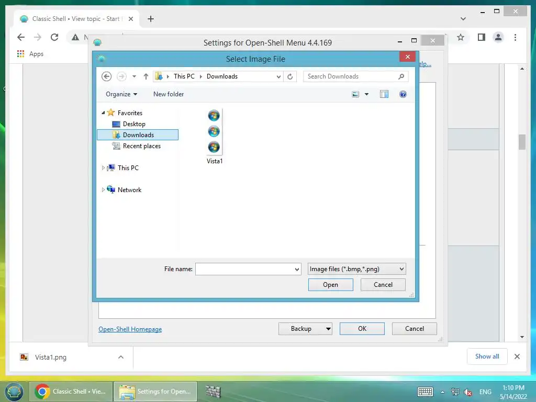Image resolution: width=536 pixels, height=402 pixels.
Task: Open the Image files type filter dropdown
Action: pyautogui.click(x=356, y=269)
